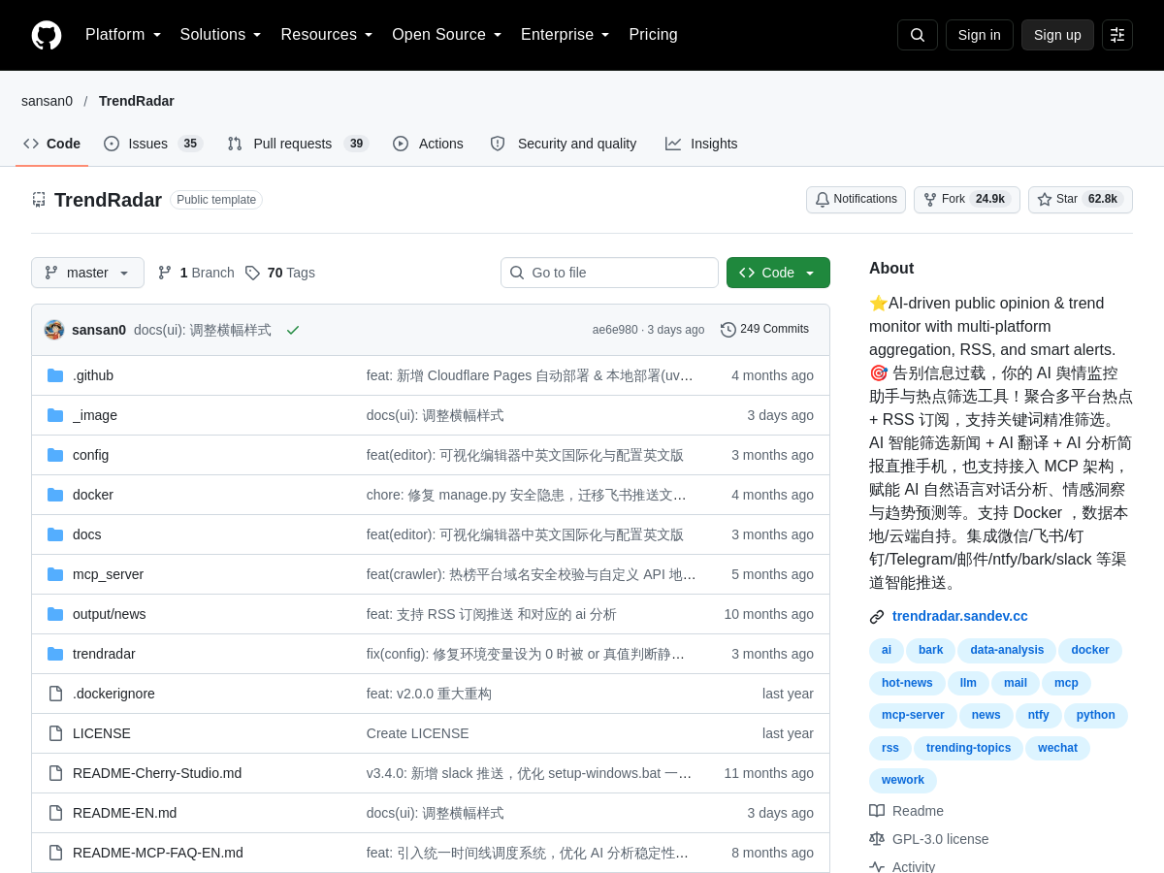Select the wework topic tag
The image size is (1164, 873).
(903, 781)
